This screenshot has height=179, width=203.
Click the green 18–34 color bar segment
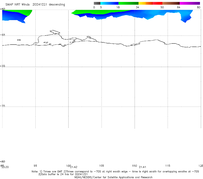[128, 3]
